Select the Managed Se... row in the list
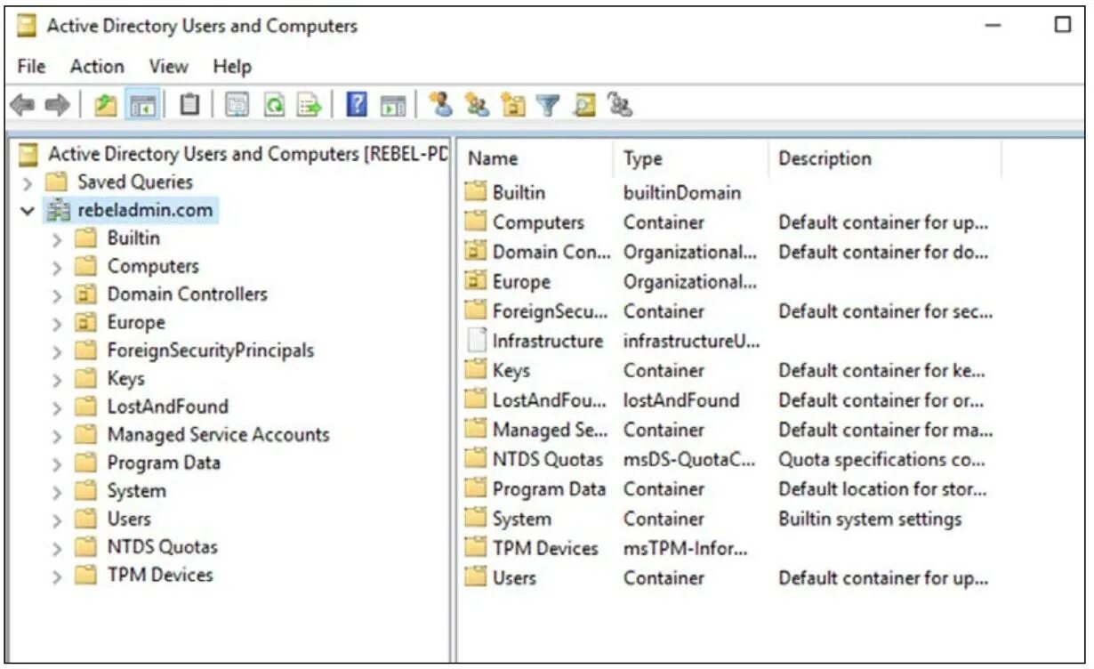1094x669 pixels. (x=729, y=430)
